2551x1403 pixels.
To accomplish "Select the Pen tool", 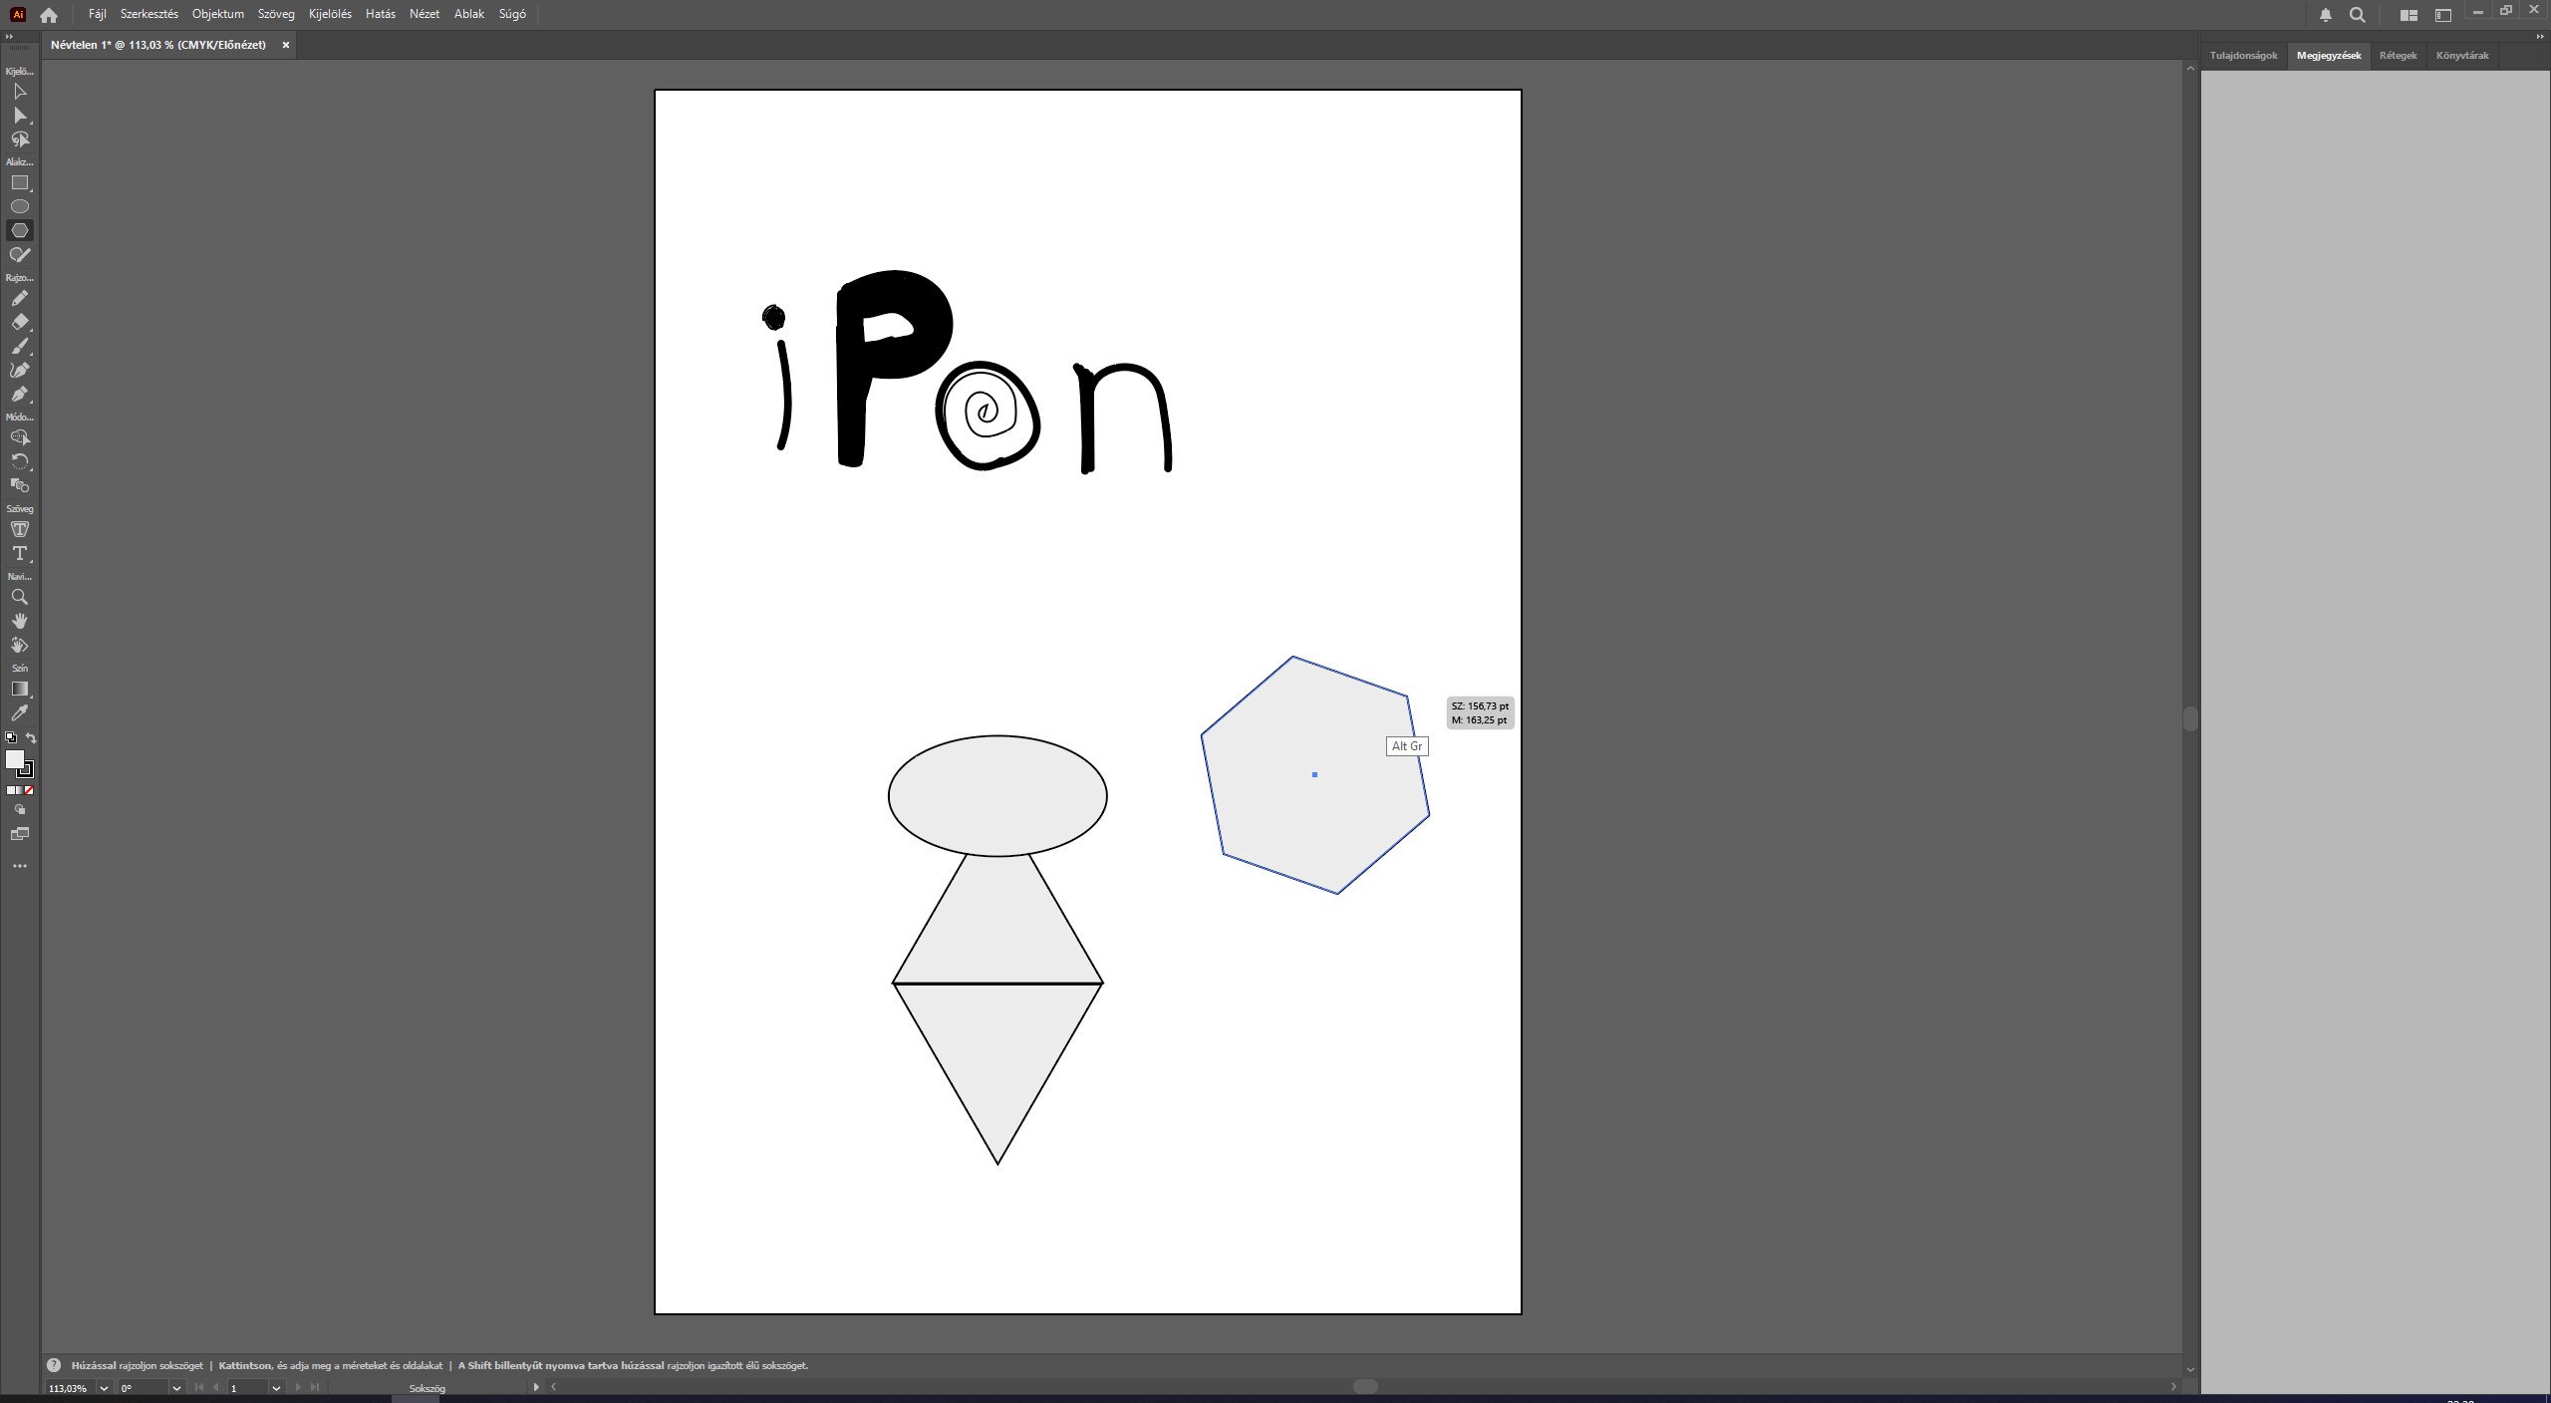I will click(x=19, y=395).
